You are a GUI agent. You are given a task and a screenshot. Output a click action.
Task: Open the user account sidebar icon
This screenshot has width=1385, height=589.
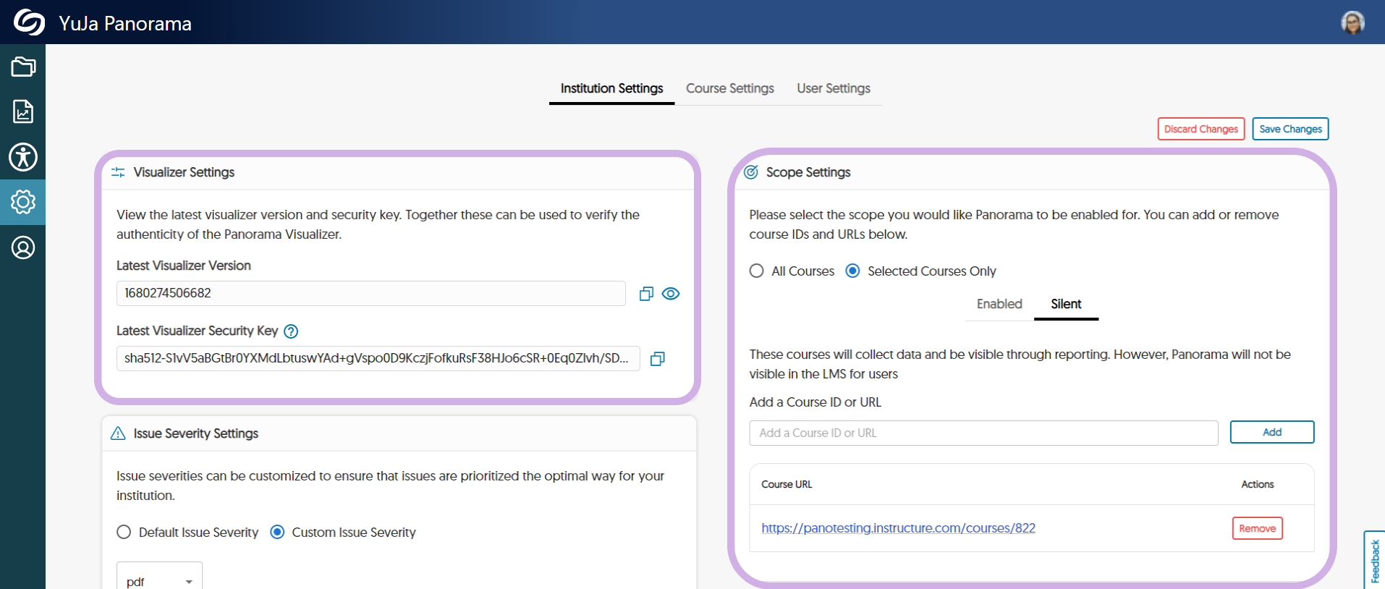(23, 247)
